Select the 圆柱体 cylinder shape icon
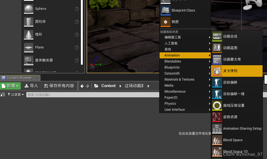This screenshot has height=159, width=267. pos(29,22)
